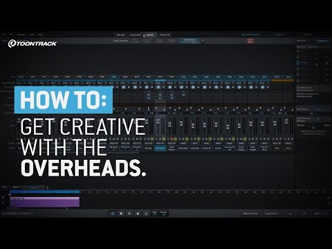
Task: Click the Bus 2 channel fader
Action: point(286,122)
